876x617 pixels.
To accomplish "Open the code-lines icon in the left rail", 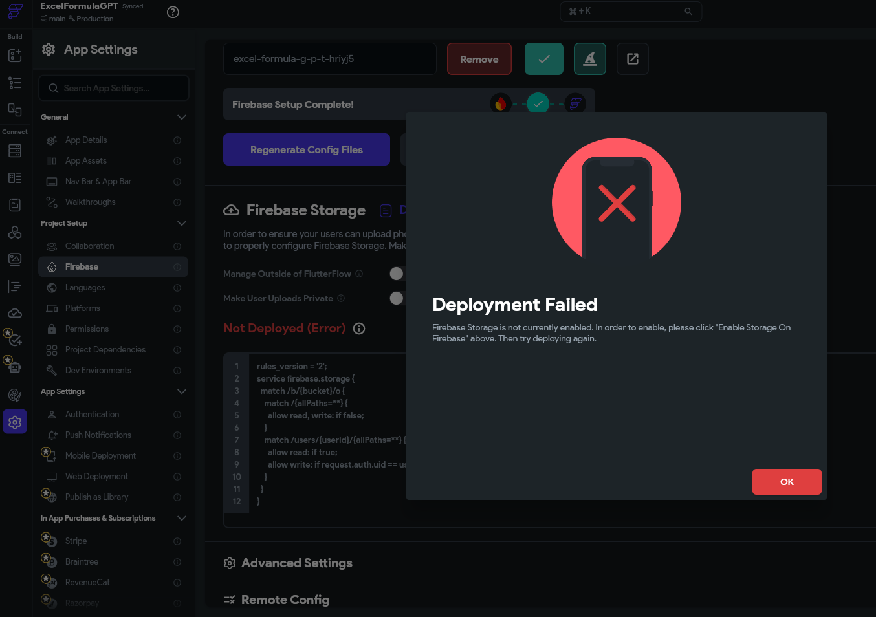I will pyautogui.click(x=15, y=287).
